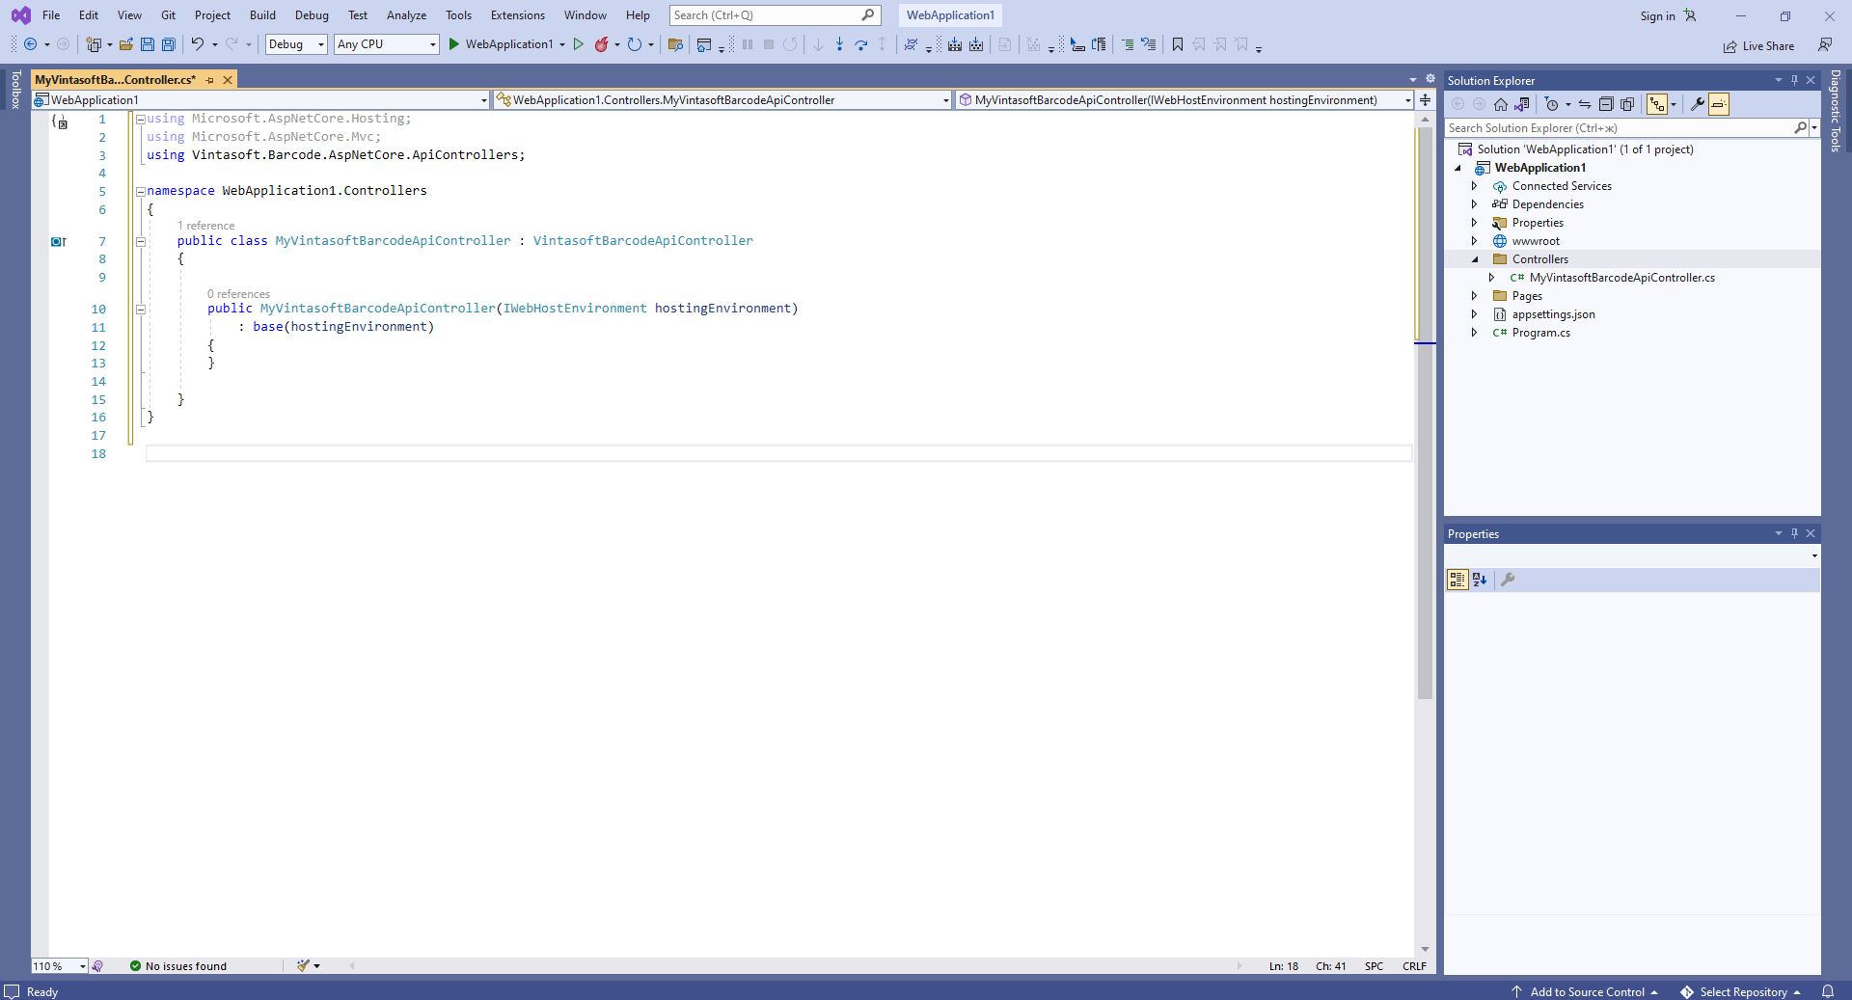The image size is (1852, 1000).
Task: Open the Debug configuration dropdown
Action: point(296,44)
